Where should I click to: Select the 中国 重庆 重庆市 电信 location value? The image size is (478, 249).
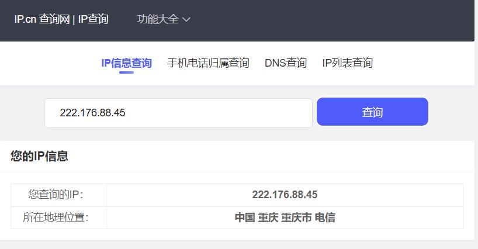pos(285,217)
